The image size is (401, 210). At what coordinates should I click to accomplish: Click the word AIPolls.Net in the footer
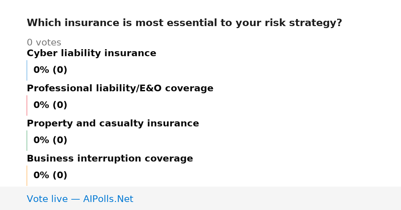pyautogui.click(x=108, y=199)
